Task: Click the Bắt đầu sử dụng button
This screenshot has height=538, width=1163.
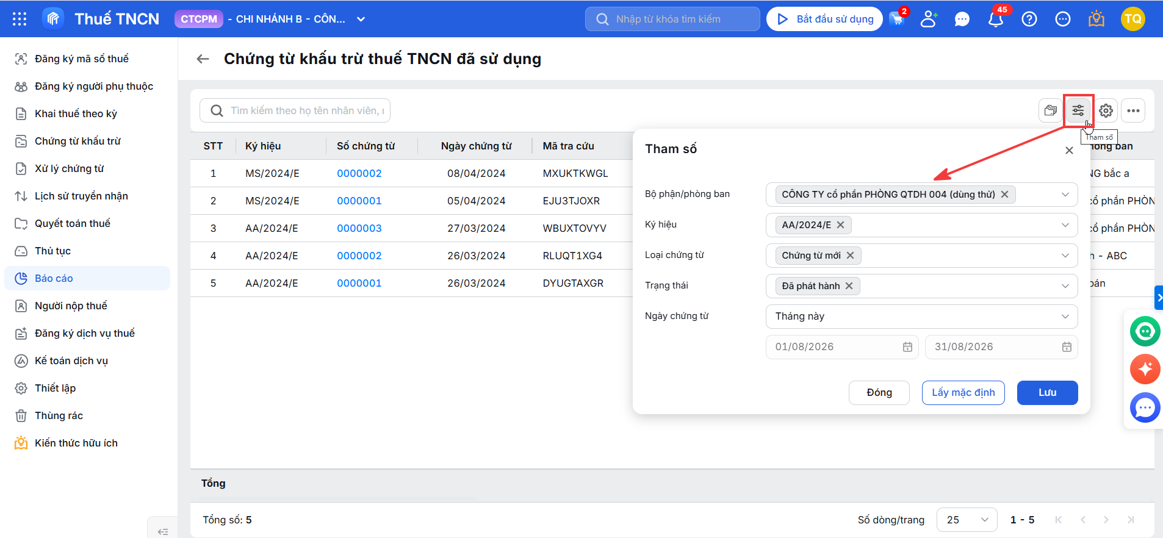Action: (824, 19)
